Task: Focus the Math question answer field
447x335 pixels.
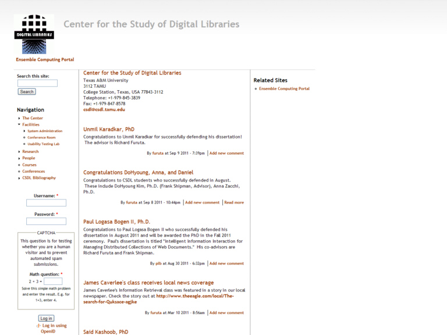Action: [x=53, y=281]
